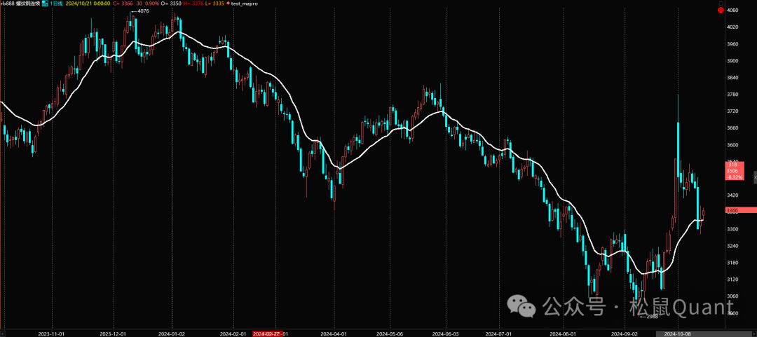This screenshot has width=757, height=337.
Task: Click the 2024-06-03 date on the time axis
Action: [x=444, y=333]
